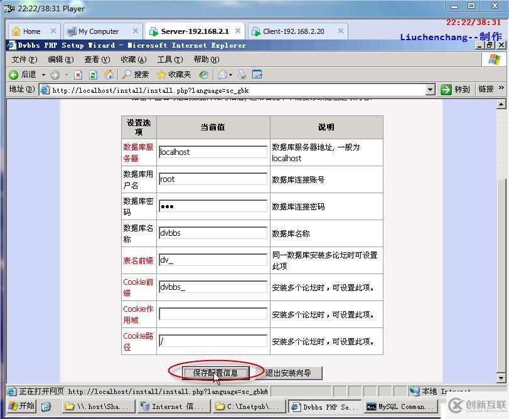Image resolution: width=509 pixels, height=419 pixels.
Task: Click the empty Cookie作用域 input field
Action: point(213,314)
